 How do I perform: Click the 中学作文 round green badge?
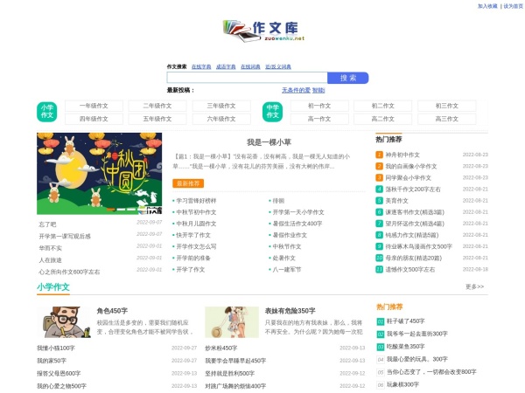(272, 112)
